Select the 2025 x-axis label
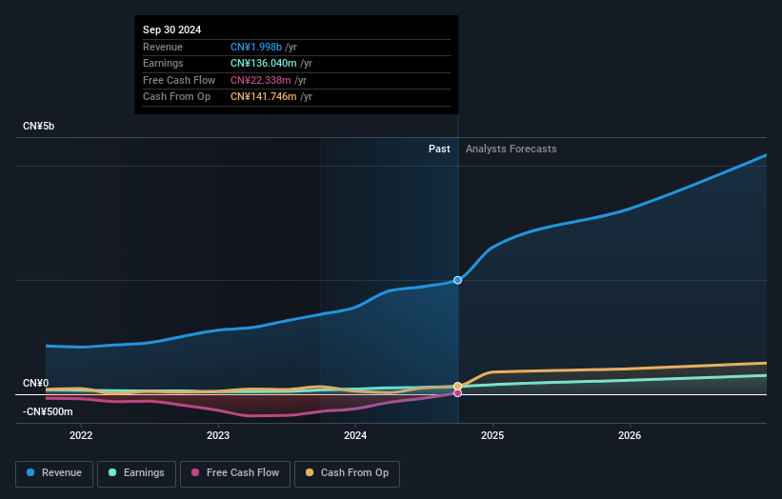Image resolution: width=782 pixels, height=499 pixels. coord(492,435)
